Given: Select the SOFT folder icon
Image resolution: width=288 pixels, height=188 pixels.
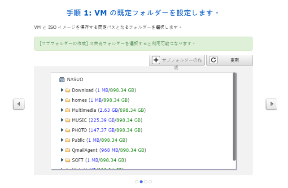Looking at the screenshot, I should 68,160.
